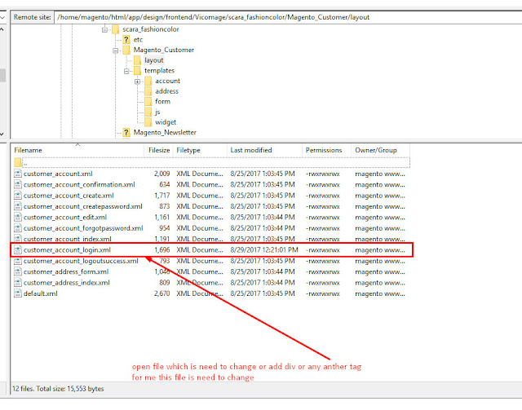Click XML icon of customer_account_create.xml

coord(18,196)
